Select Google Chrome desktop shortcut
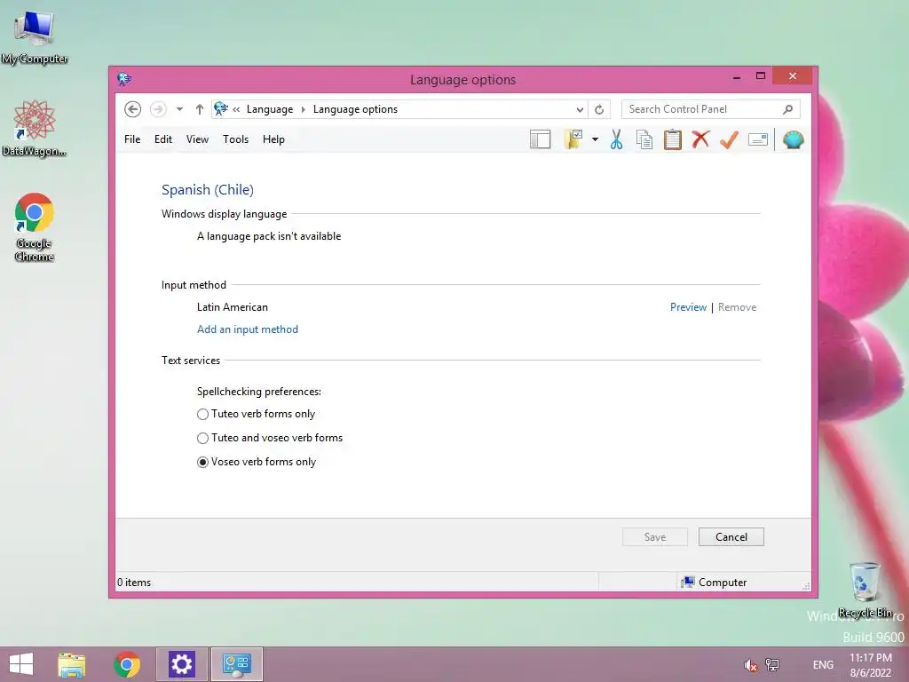 (x=35, y=226)
